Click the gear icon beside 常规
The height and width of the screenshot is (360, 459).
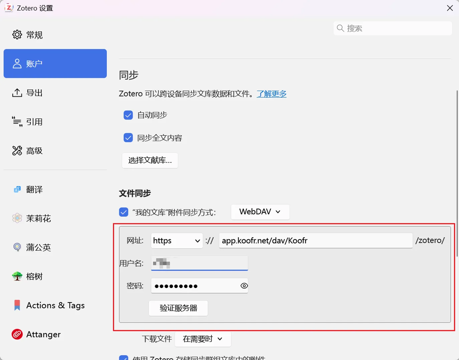click(x=17, y=35)
